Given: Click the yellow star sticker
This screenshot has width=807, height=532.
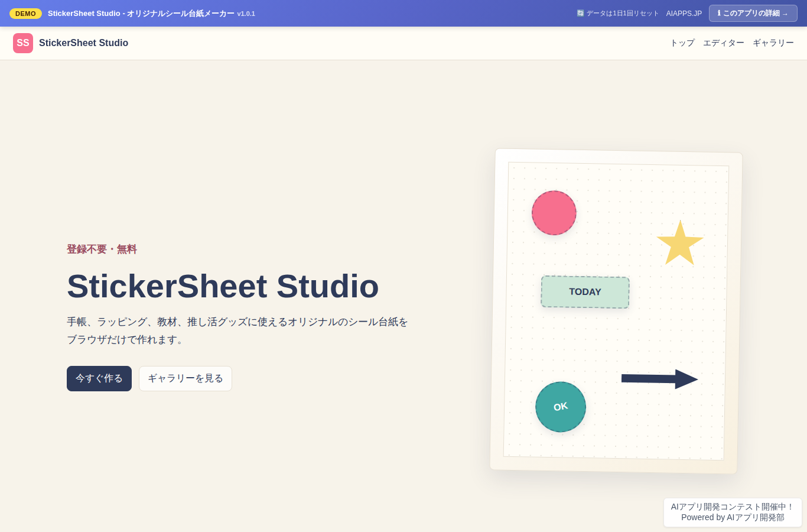Looking at the screenshot, I should 680,244.
